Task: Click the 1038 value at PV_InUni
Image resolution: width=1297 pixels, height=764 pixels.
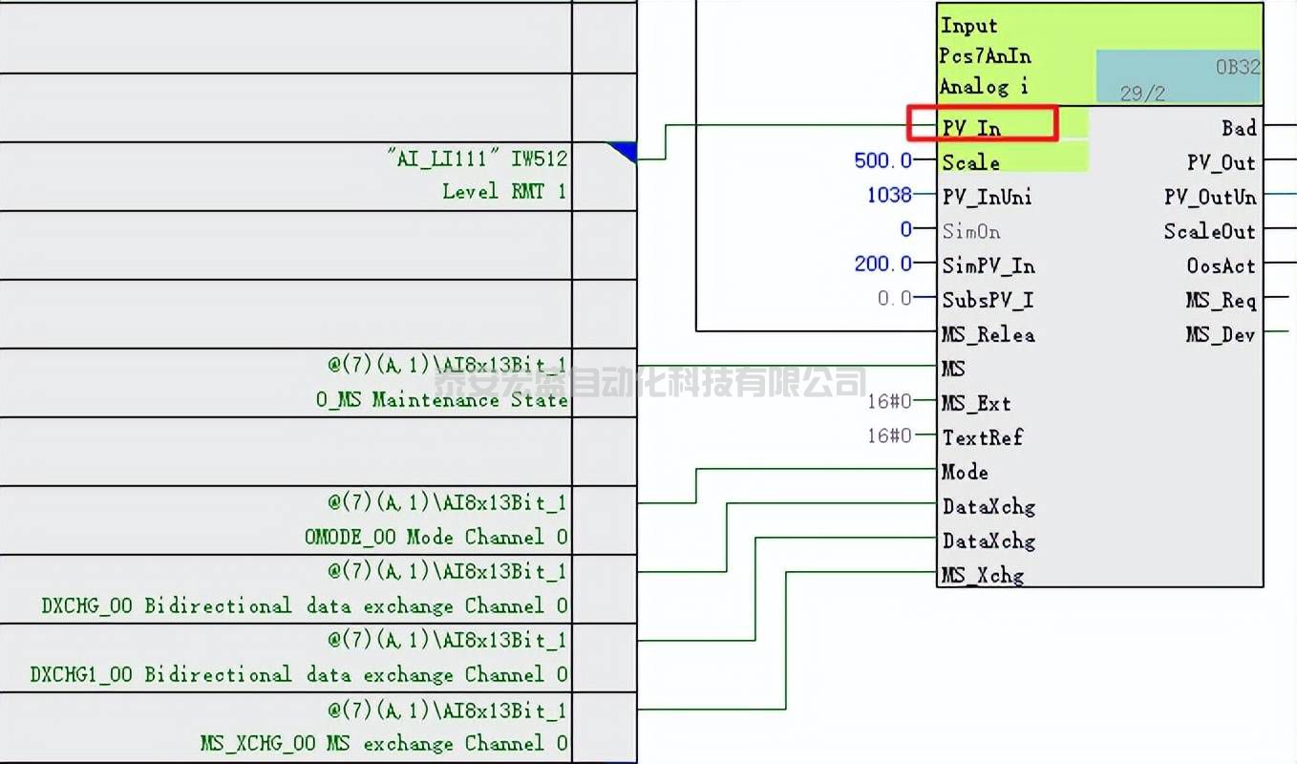Action: point(888,196)
